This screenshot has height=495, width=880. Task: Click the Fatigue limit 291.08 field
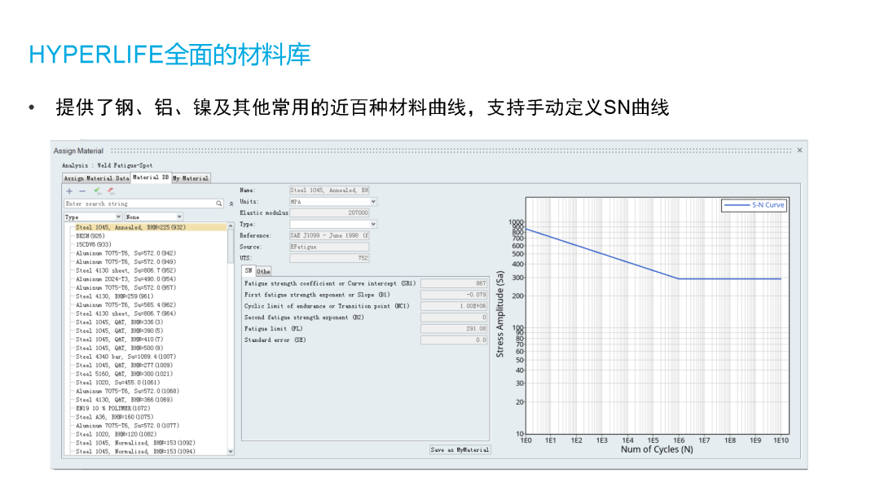(x=454, y=328)
